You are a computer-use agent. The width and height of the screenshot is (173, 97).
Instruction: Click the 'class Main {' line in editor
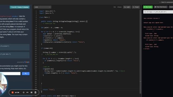coord(44,17)
